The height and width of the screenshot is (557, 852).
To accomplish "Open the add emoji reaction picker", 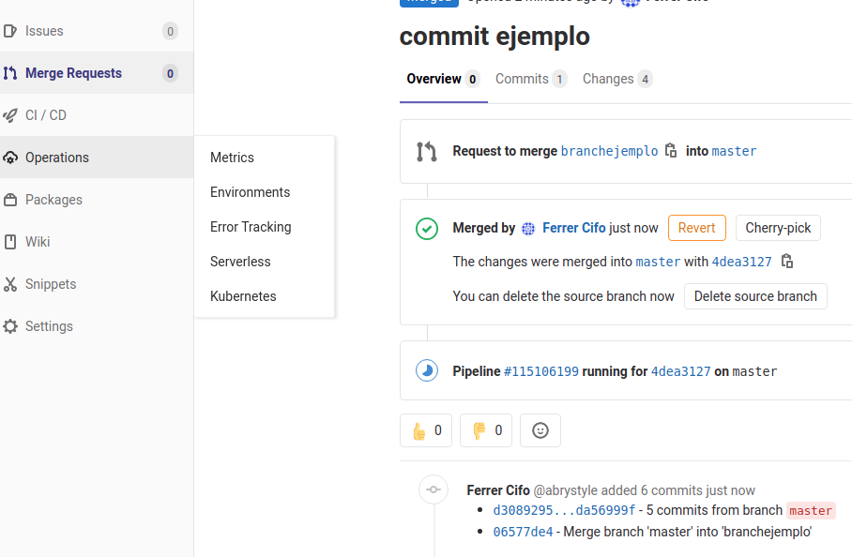I will pos(540,430).
